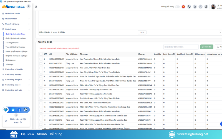Click the play tutorial icon in header
Image resolution: width=222 pixels, height=139 pixels.
pyautogui.click(x=200, y=7)
